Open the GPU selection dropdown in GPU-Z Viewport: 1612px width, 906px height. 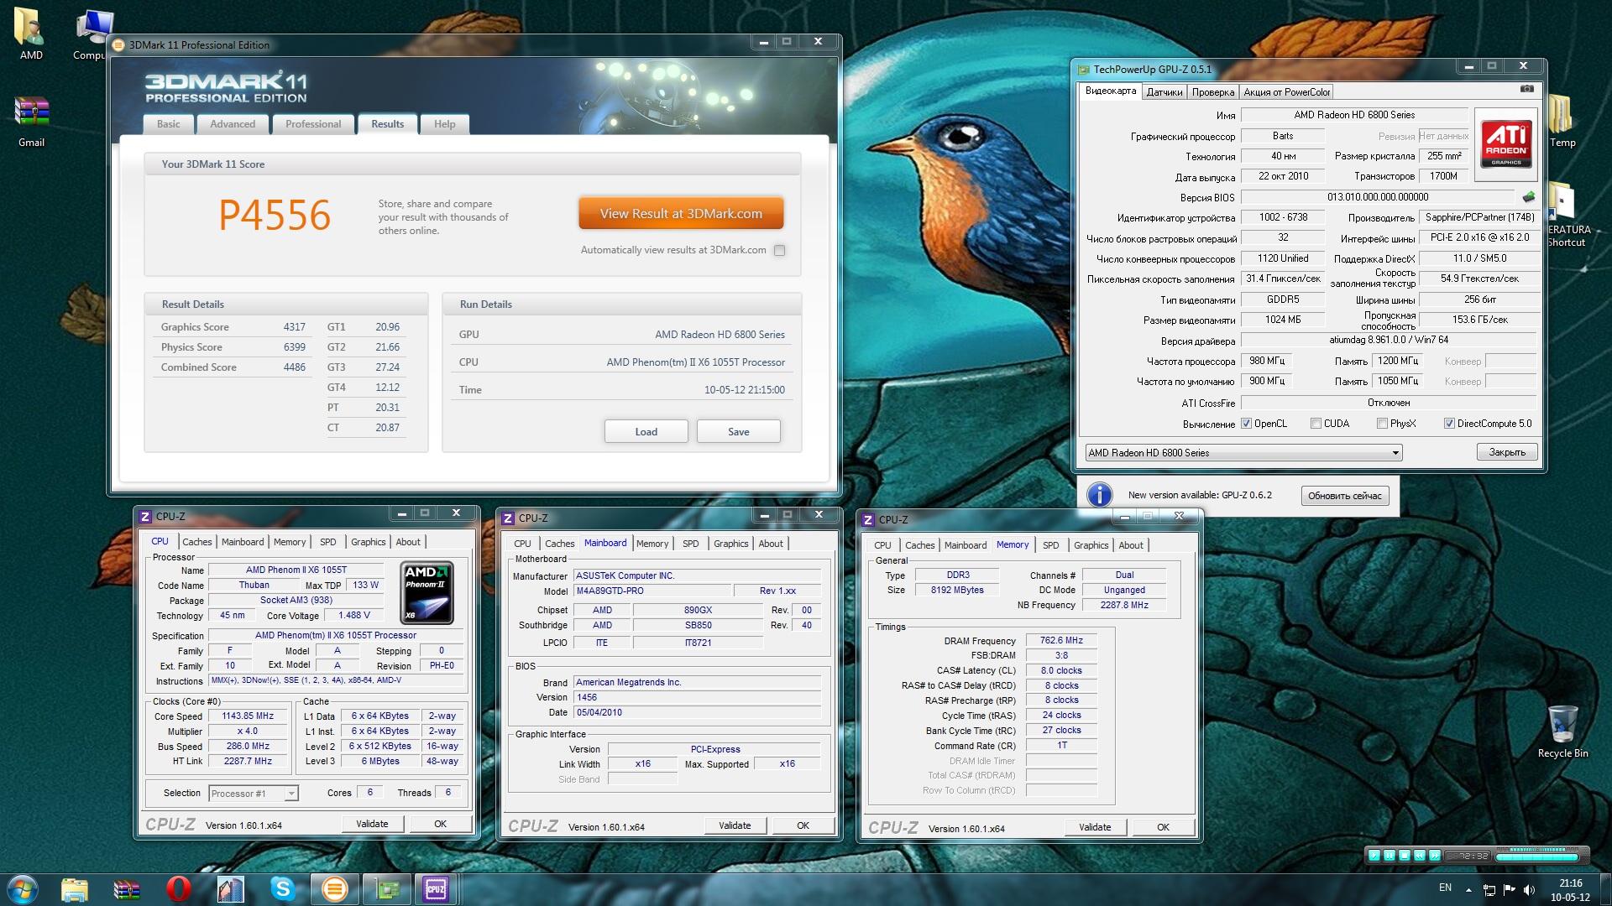point(1243,453)
